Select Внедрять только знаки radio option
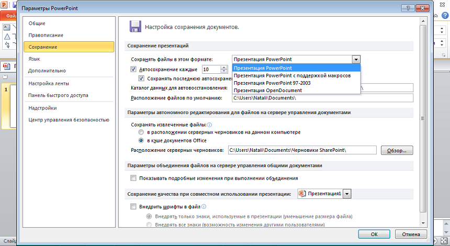 coord(149,216)
